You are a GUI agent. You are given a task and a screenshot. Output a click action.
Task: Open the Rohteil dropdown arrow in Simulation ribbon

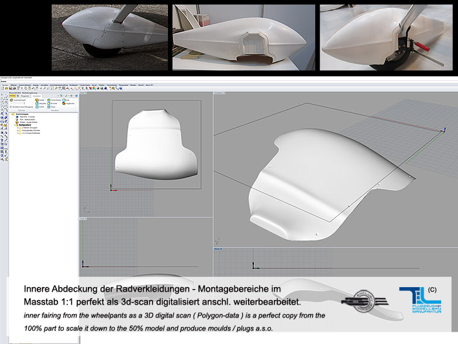(46, 100)
